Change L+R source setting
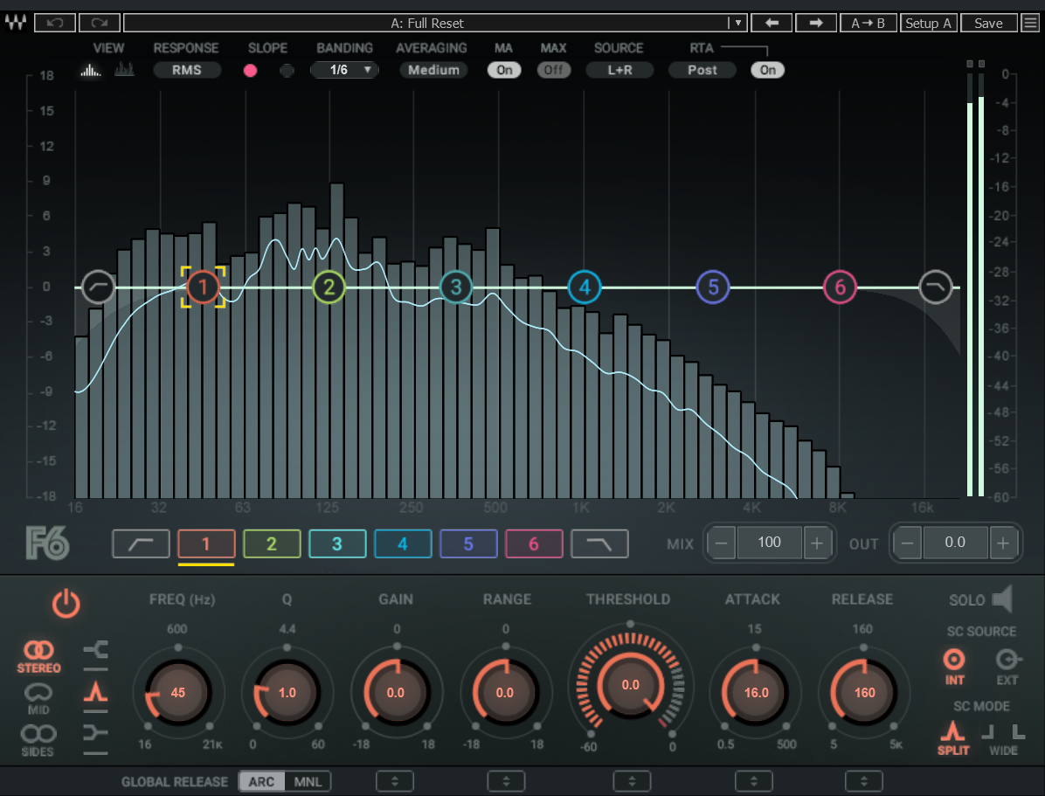 coord(619,70)
